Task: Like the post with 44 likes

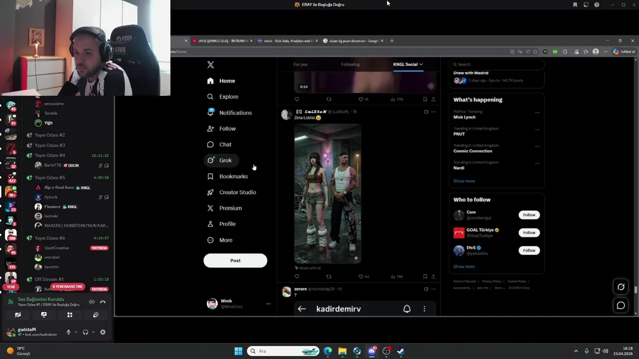Action: [x=363, y=276]
